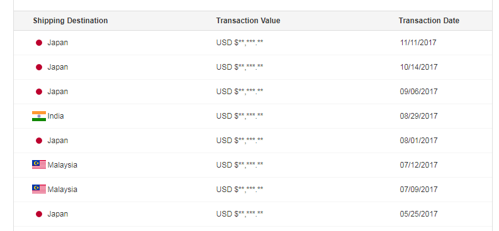Select the Shipping Destination column header
499x231 pixels.
coord(70,21)
